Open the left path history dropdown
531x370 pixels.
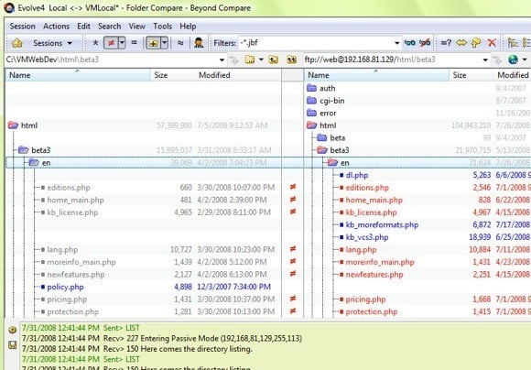coord(222,60)
